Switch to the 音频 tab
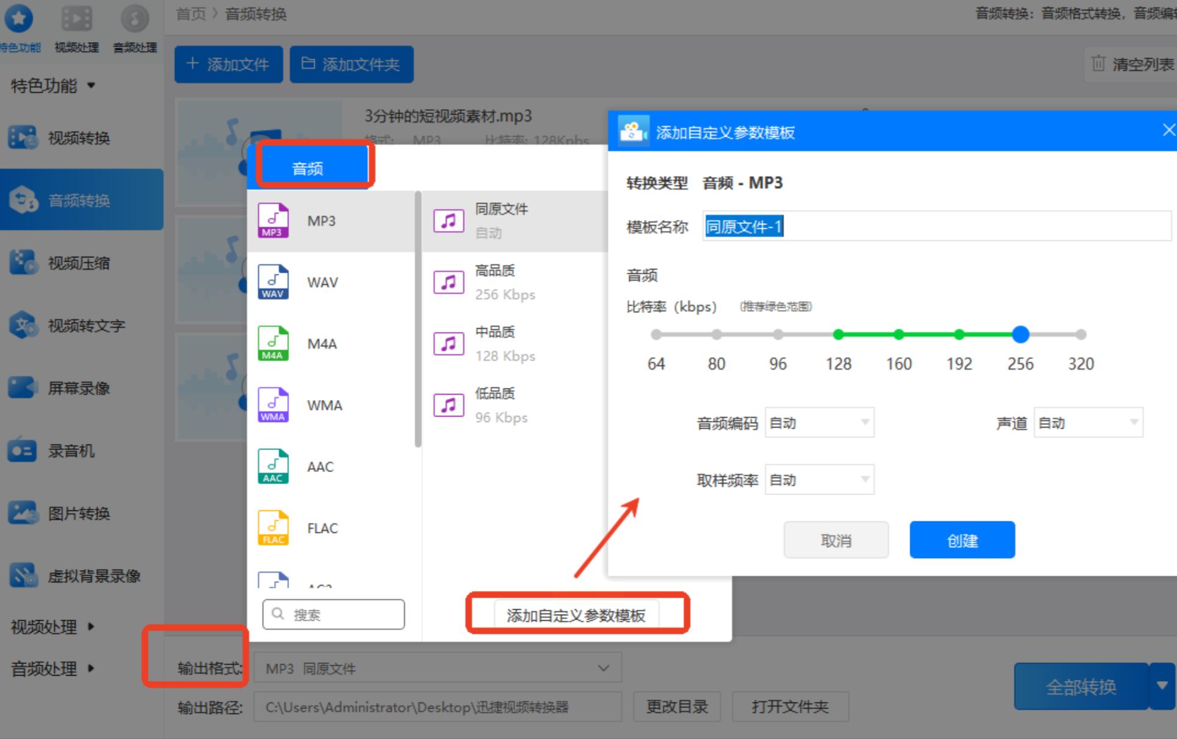Image resolution: width=1177 pixels, height=739 pixels. tap(308, 168)
